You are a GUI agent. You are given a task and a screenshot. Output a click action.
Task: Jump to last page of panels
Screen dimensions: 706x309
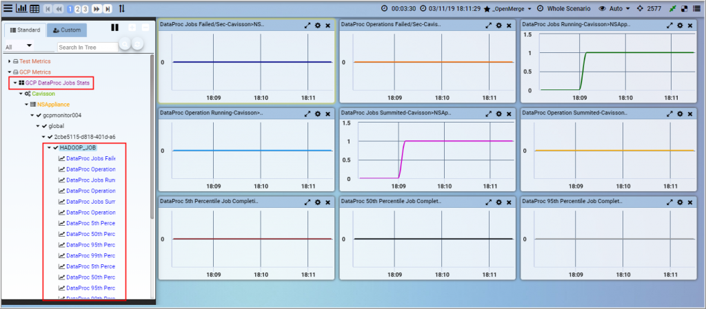coord(108,9)
